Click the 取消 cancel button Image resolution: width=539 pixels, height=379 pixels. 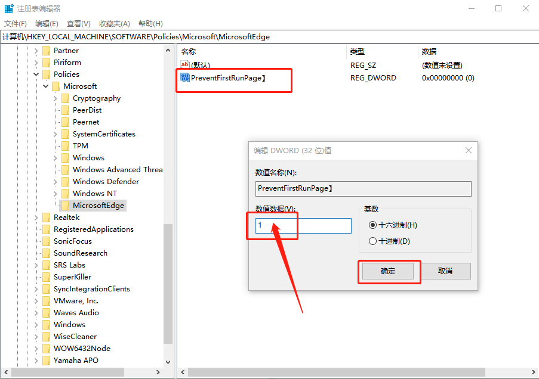445,271
